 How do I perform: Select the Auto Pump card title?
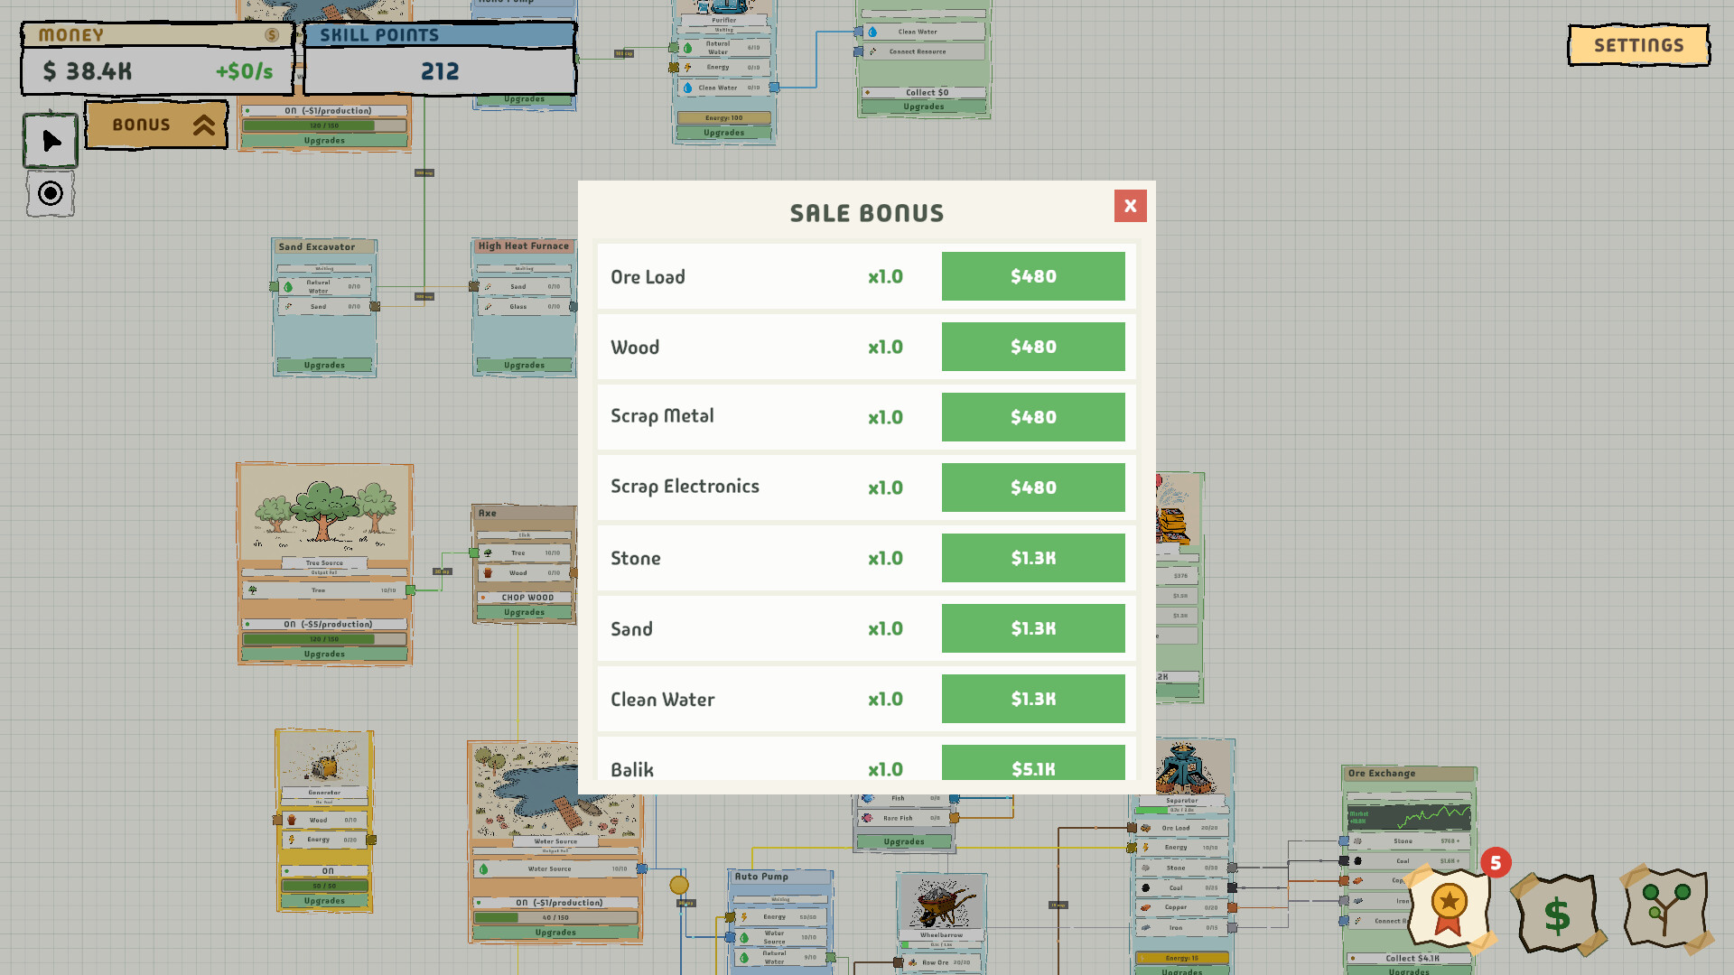761,877
